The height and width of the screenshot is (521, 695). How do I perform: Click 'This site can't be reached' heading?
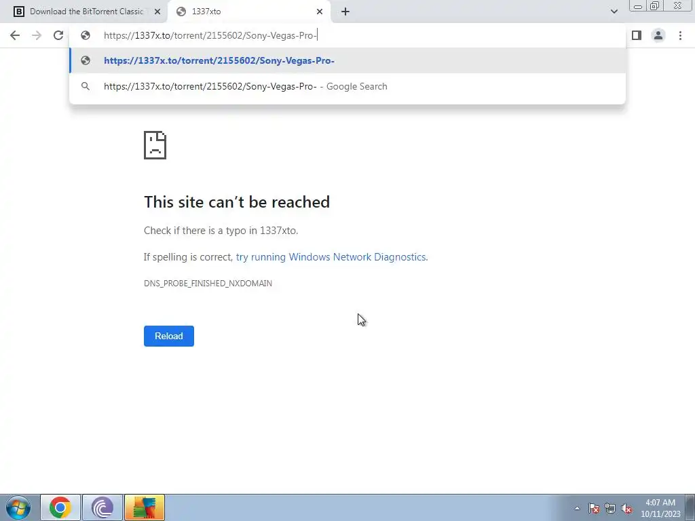(237, 202)
